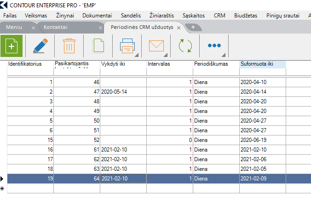Open a new tab with plus button
The width and height of the screenshot is (311, 214).
pos(193,27)
